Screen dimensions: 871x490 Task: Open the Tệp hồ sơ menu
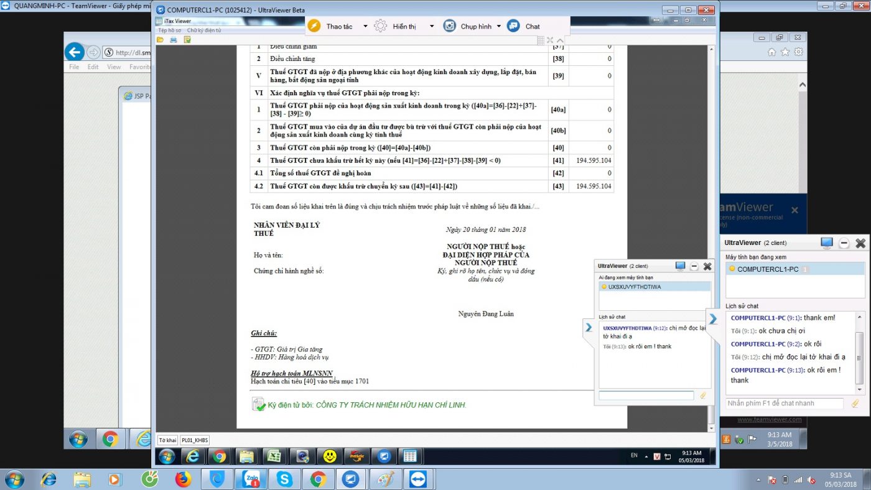(170, 30)
